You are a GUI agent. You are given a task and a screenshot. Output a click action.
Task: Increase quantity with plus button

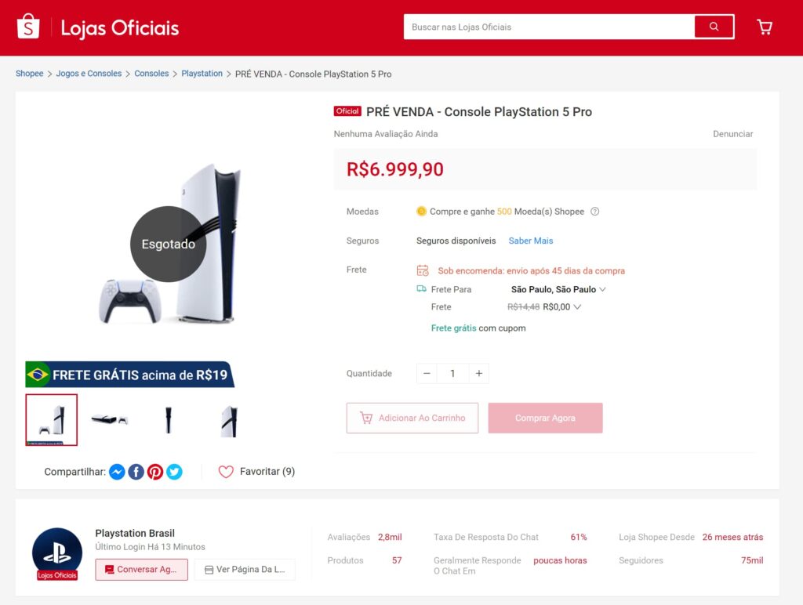pyautogui.click(x=479, y=373)
